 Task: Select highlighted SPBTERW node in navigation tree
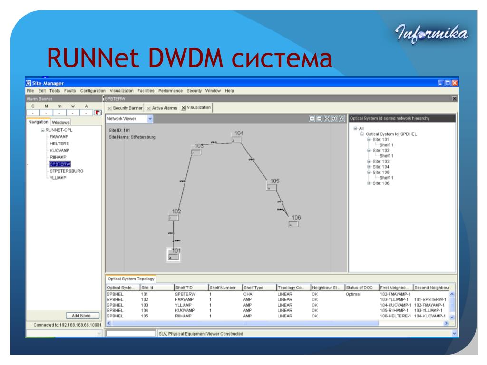click(60, 164)
